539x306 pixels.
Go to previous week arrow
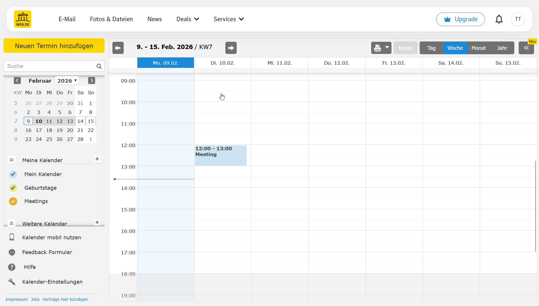point(118,48)
